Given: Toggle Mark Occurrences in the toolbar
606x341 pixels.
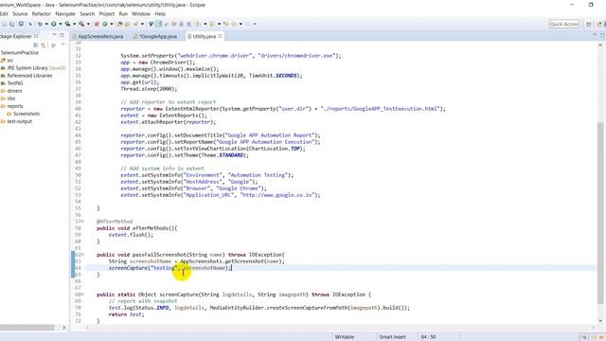Looking at the screenshot, I should pyautogui.click(x=151, y=24).
